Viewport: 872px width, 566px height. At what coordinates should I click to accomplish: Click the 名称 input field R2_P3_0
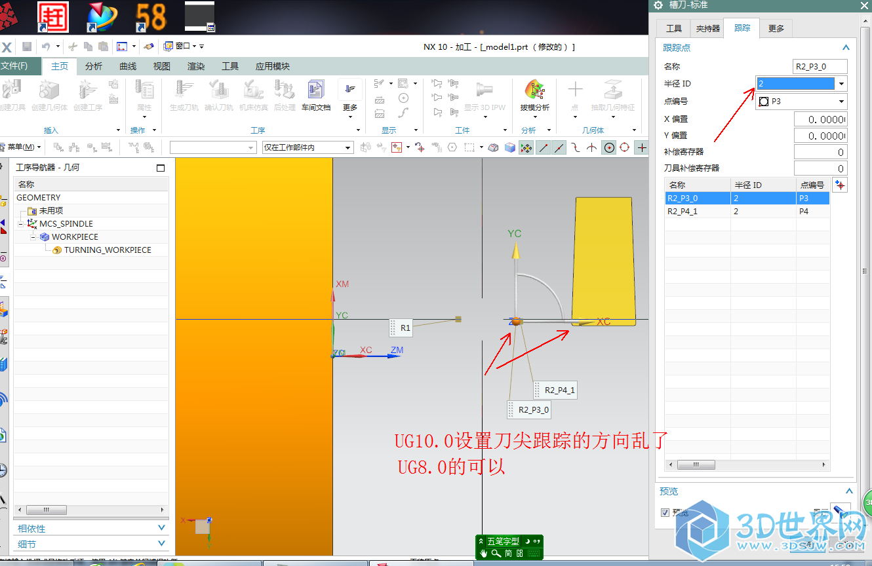pyautogui.click(x=820, y=66)
